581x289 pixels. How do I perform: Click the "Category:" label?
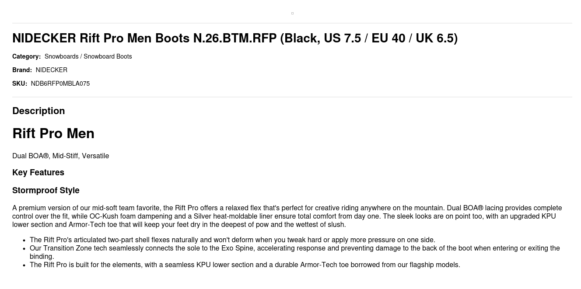pyautogui.click(x=26, y=56)
